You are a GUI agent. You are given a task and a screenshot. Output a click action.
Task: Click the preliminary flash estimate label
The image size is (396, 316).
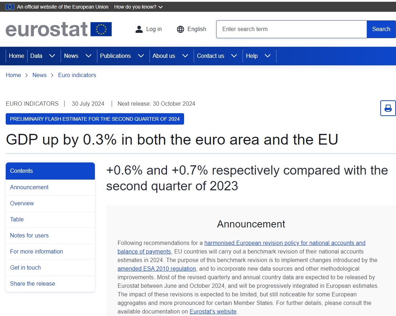pyautogui.click(x=95, y=119)
